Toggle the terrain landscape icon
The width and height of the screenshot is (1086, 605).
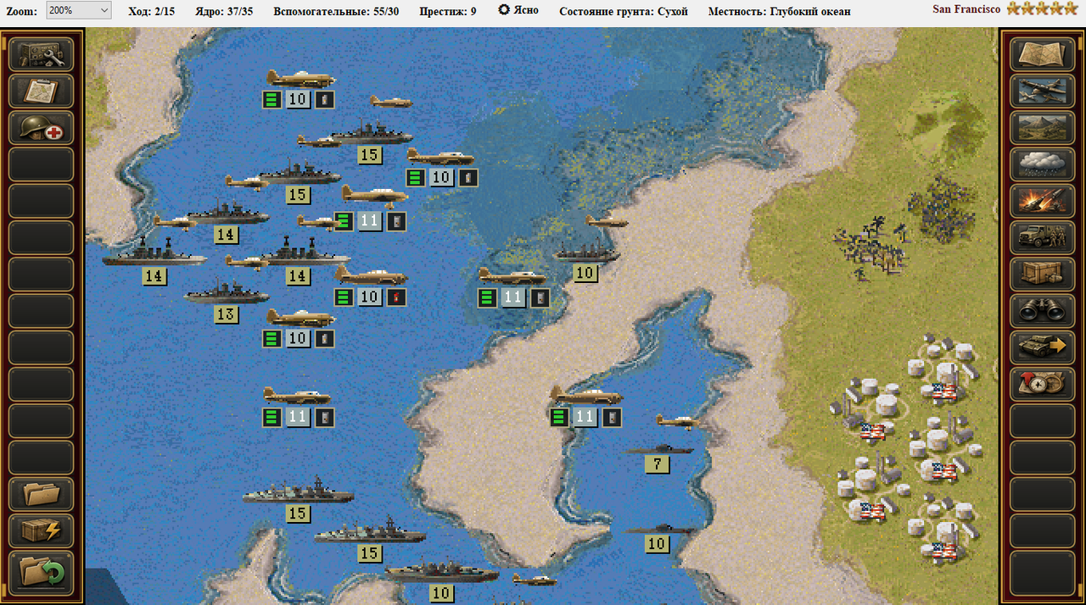pyautogui.click(x=1044, y=128)
